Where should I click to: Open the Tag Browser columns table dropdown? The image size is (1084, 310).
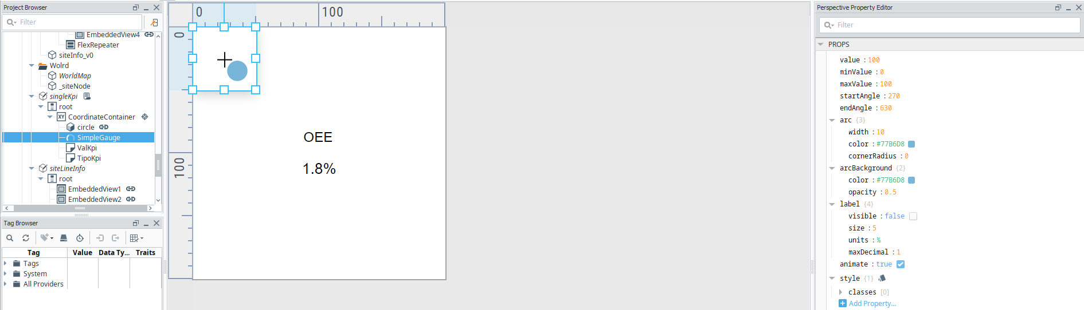click(136, 238)
